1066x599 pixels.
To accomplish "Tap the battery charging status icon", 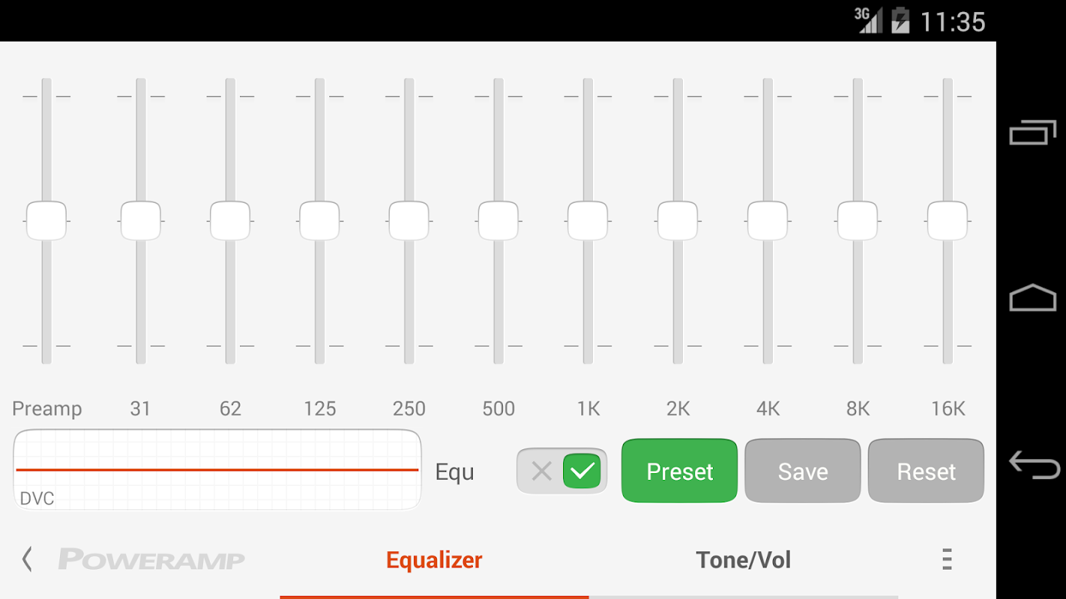I will pos(900,20).
